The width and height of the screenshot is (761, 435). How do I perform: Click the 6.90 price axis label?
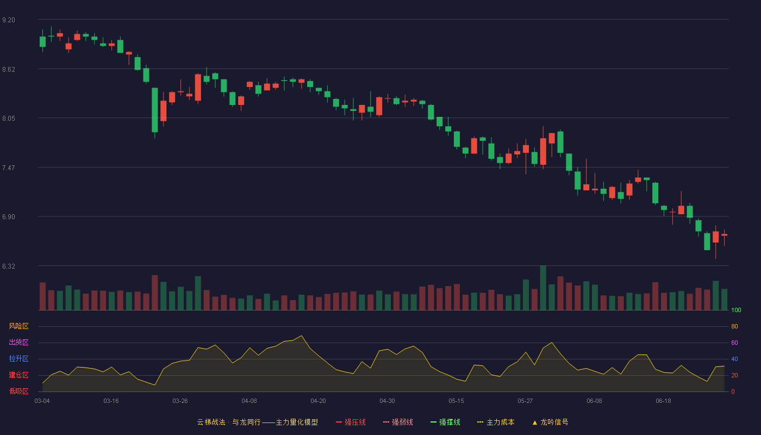pos(9,217)
